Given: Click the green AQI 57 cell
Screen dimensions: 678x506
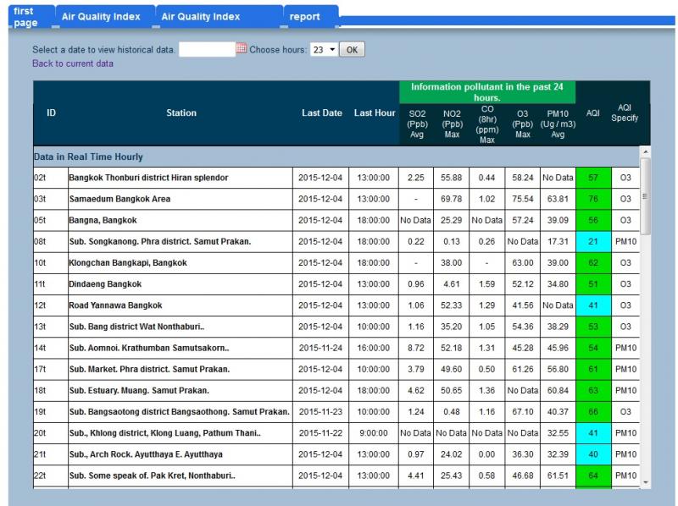Looking at the screenshot, I should [593, 178].
